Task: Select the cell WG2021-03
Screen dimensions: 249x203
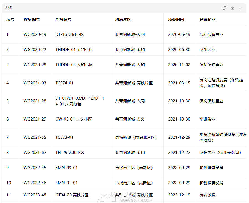Action: [x=35, y=83]
